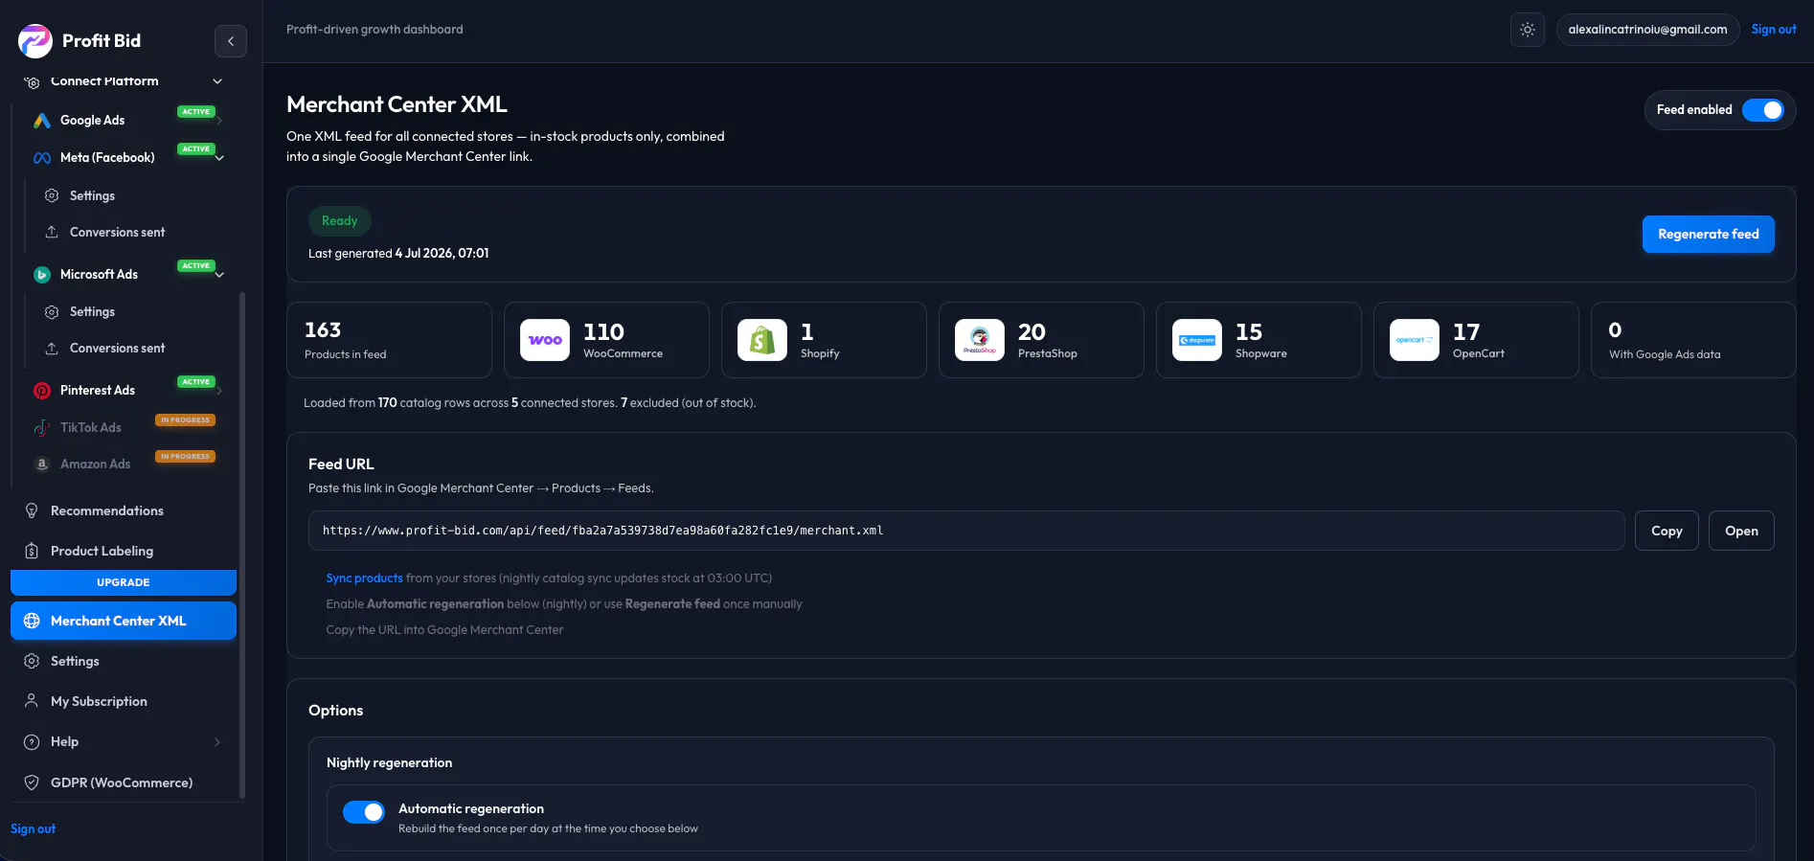Click the Meta (Facebook) infinity icon

click(x=42, y=158)
